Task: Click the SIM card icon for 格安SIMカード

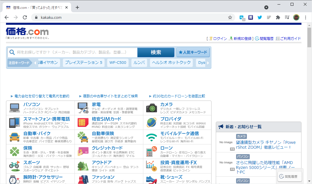Action: pos(83,122)
